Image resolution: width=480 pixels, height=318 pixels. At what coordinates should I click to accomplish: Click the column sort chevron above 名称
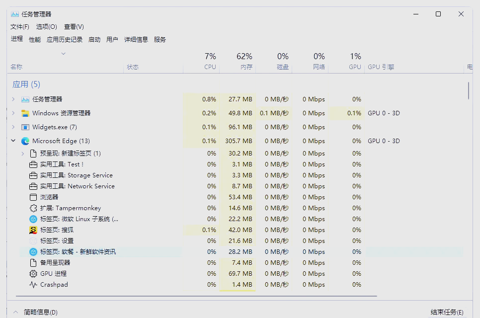pyautogui.click(x=64, y=54)
